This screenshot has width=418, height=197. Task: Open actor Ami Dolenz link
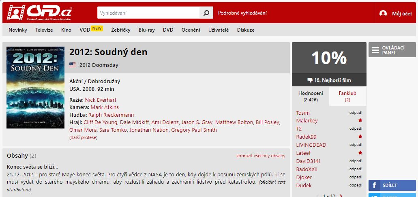(x=165, y=122)
